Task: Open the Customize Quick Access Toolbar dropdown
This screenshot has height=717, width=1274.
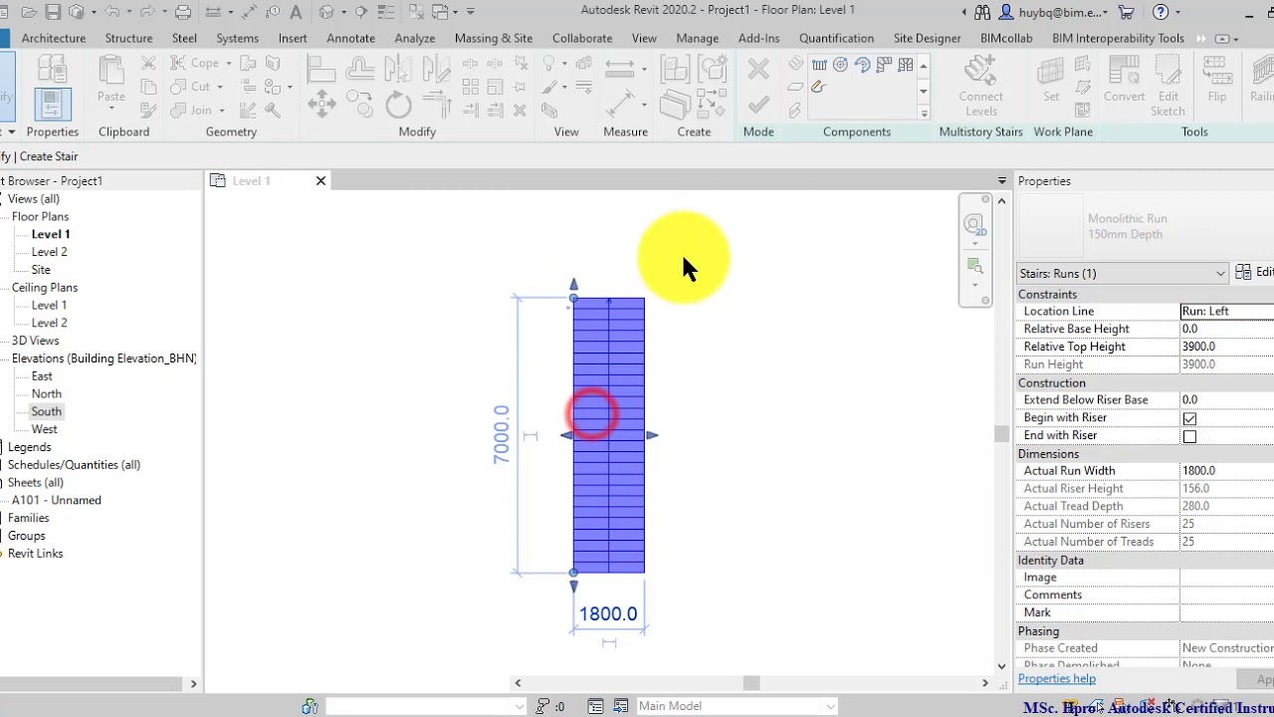Action: 470,13
